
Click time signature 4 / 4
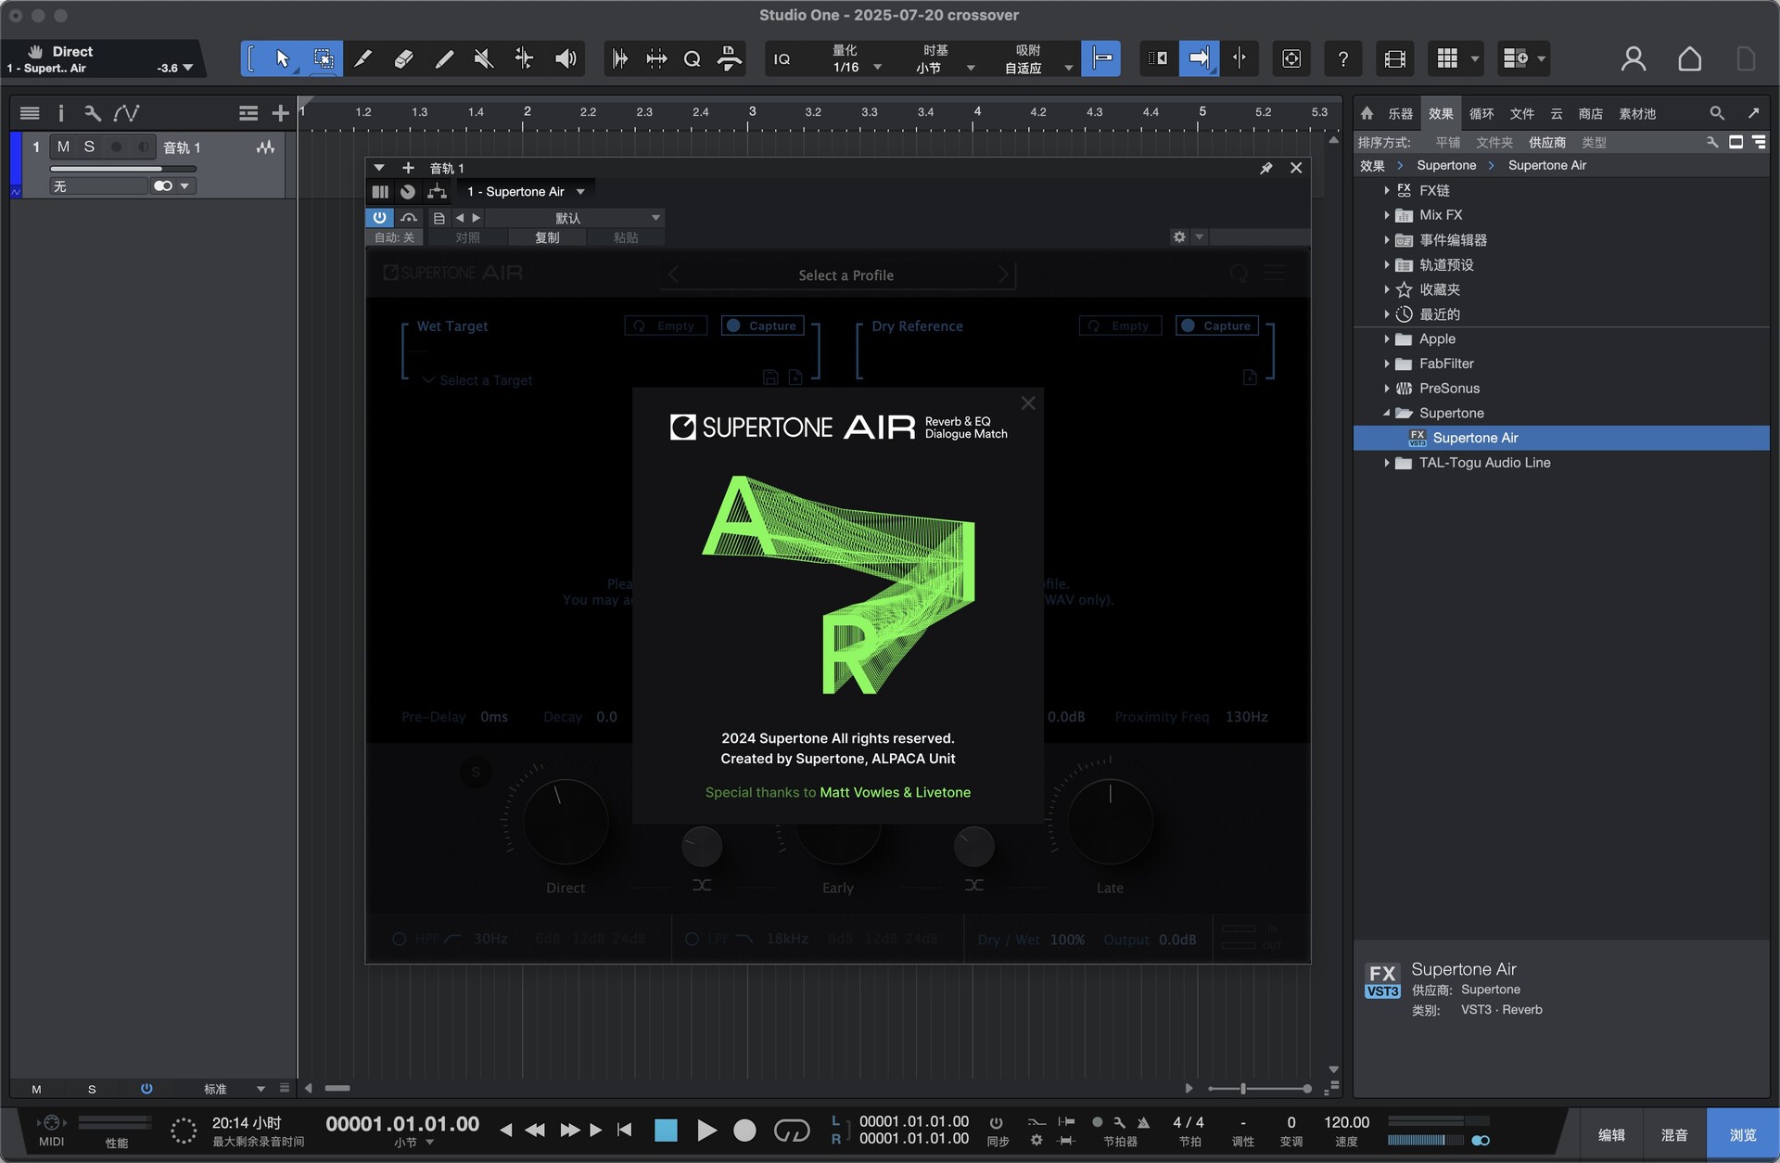click(1189, 1122)
